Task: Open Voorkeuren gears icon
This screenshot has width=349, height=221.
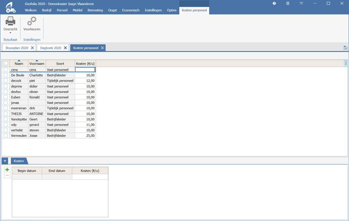Action: pyautogui.click(x=32, y=21)
